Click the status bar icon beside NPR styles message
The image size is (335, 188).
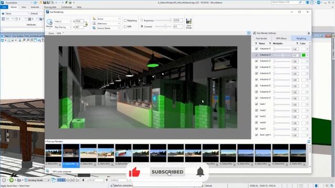coord(48,171)
